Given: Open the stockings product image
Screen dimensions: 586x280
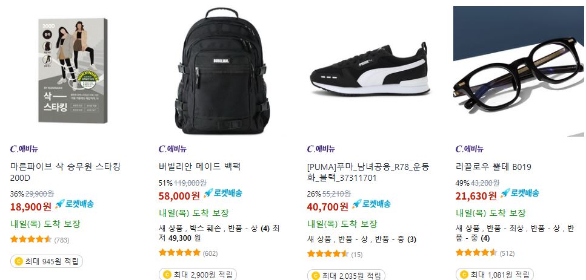Looking at the screenshot, I should pyautogui.click(x=73, y=71).
